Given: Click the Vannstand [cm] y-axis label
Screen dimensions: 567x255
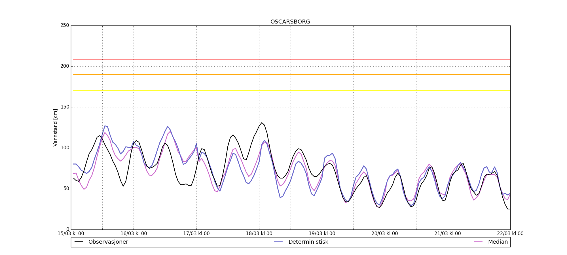Looking at the screenshot, I should pyautogui.click(x=55, y=127).
